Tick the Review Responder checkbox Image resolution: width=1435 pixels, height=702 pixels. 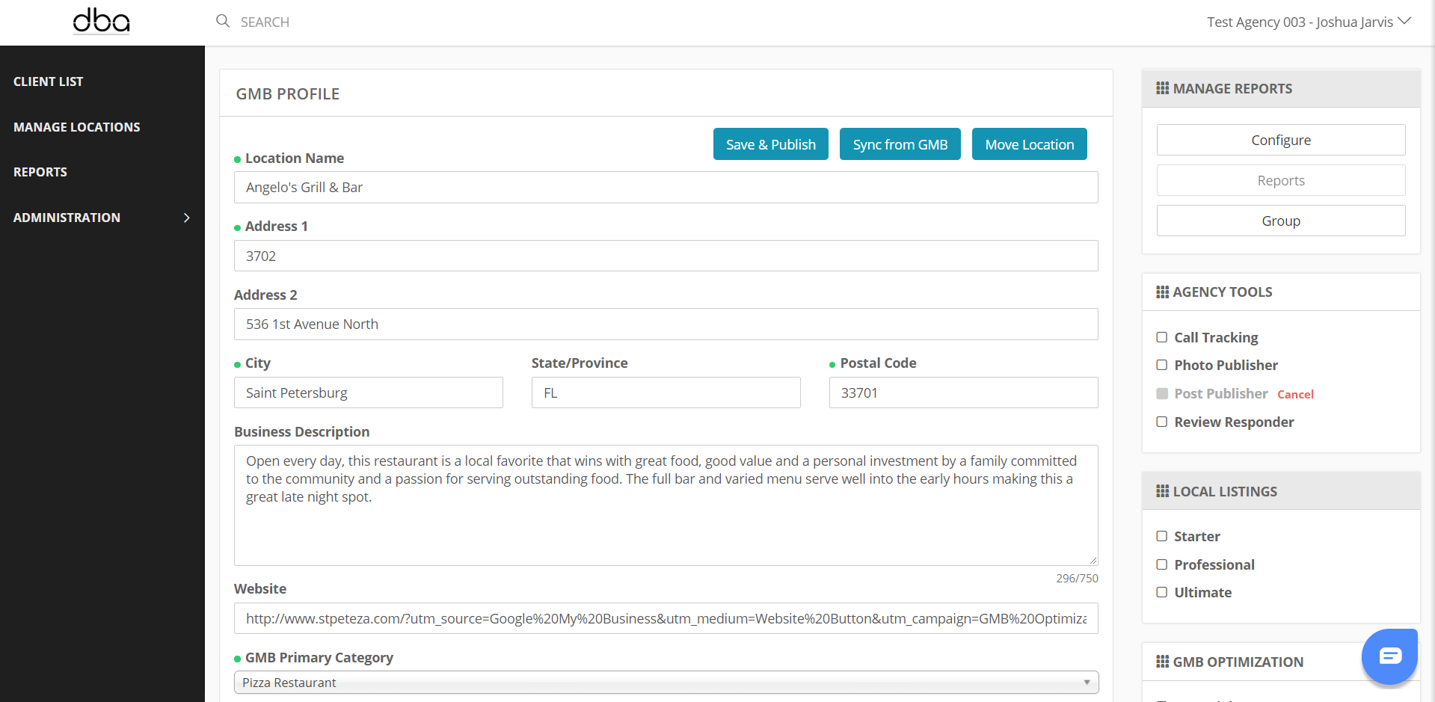[1162, 422]
